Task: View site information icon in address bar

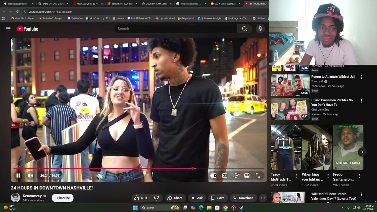Action: point(25,11)
